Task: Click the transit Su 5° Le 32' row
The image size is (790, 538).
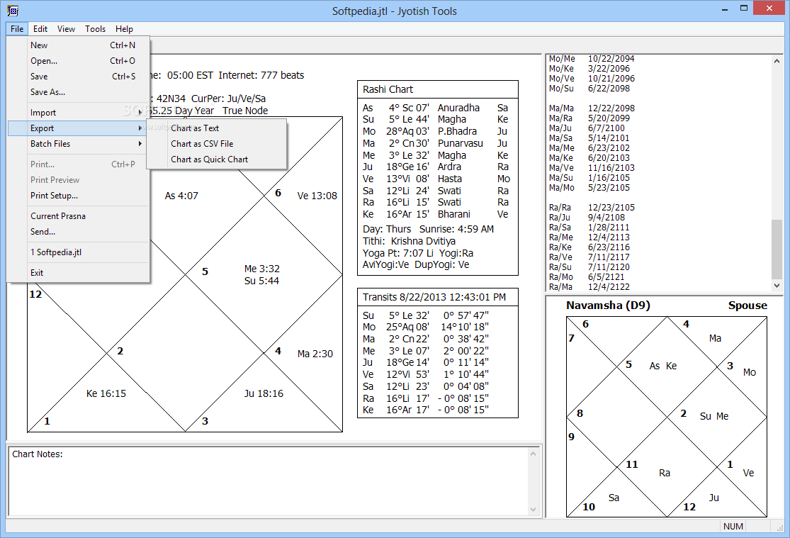Action: pyautogui.click(x=426, y=315)
